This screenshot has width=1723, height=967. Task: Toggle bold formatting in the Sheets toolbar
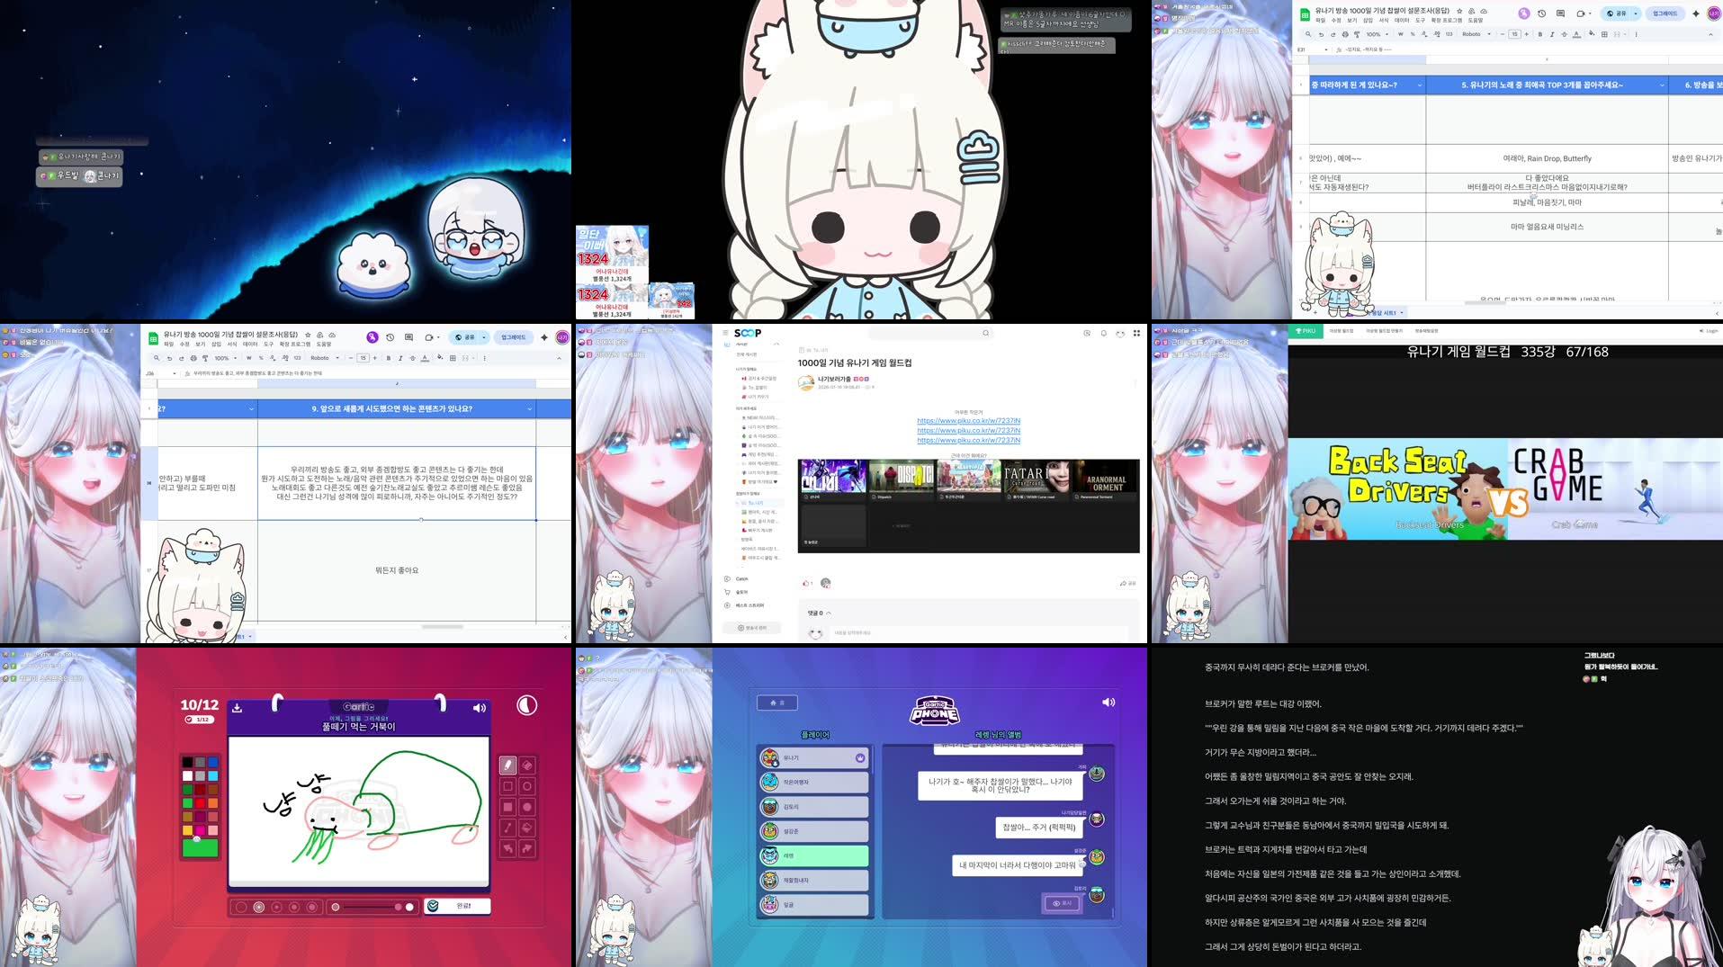[x=388, y=358]
